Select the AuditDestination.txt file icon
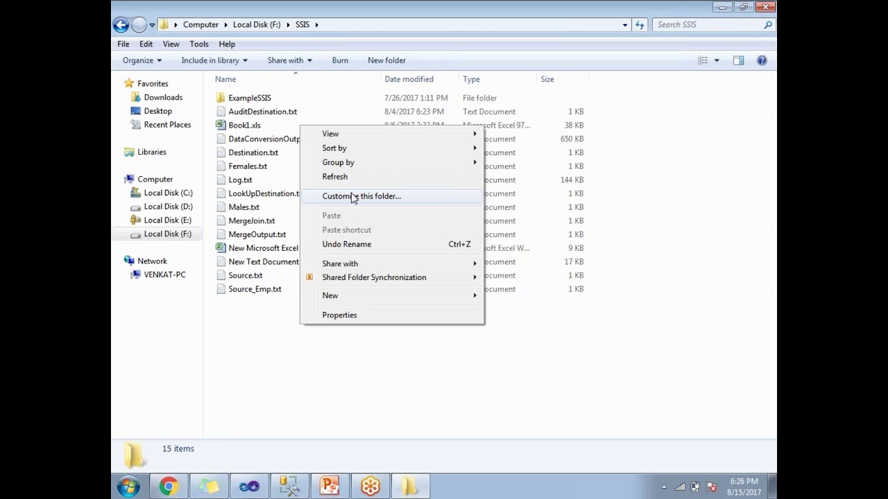The width and height of the screenshot is (888, 499). click(221, 112)
